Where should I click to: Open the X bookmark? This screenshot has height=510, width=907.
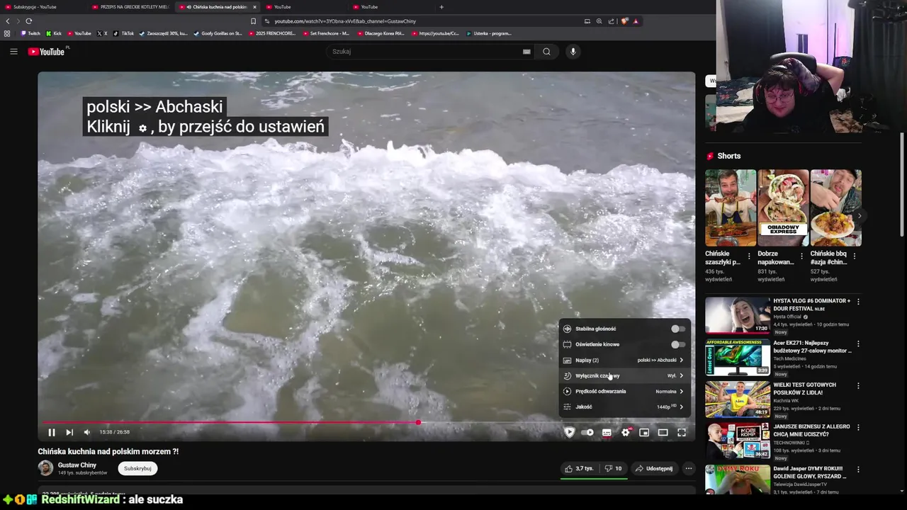[x=102, y=33]
